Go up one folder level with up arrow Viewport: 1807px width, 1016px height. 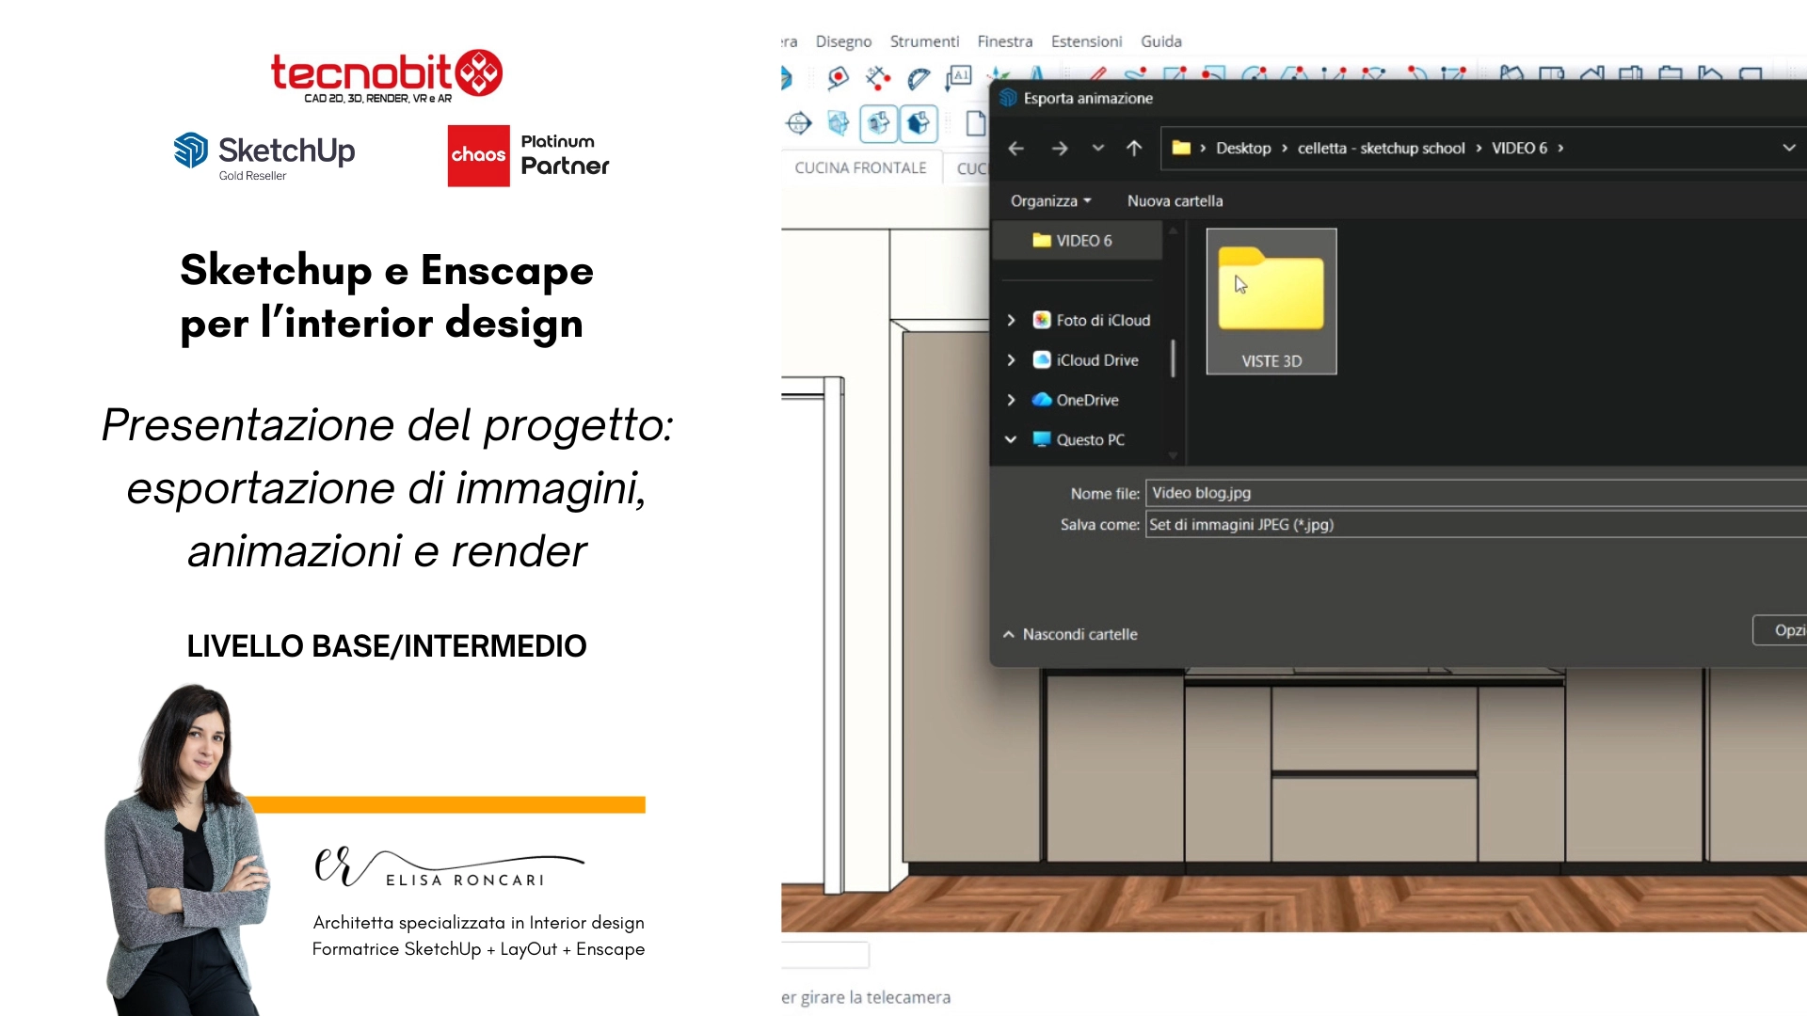[1134, 148]
